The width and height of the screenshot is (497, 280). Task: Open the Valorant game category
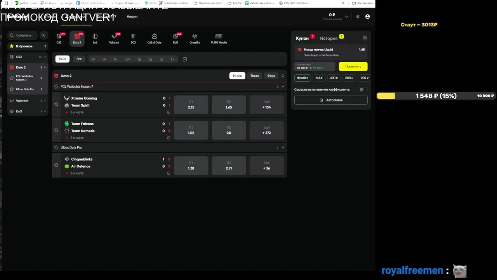click(114, 38)
